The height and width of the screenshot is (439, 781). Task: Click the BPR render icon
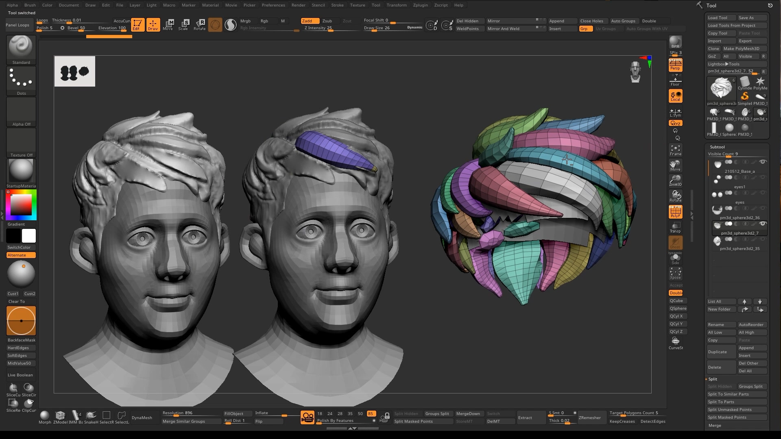[675, 42]
